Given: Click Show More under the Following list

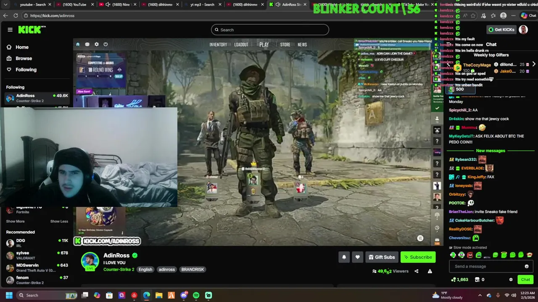Looking at the screenshot, I should pos(15,221).
